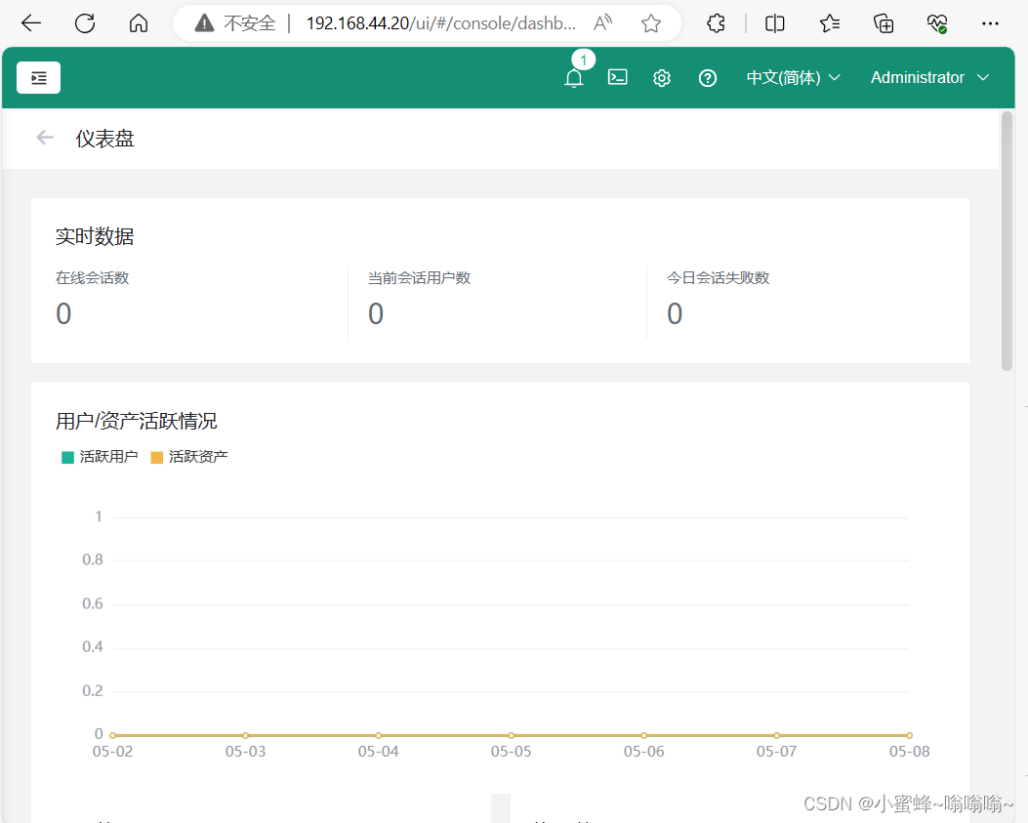Image resolution: width=1028 pixels, height=823 pixels.
Task: Open browser essentials heart icon
Action: 937,23
